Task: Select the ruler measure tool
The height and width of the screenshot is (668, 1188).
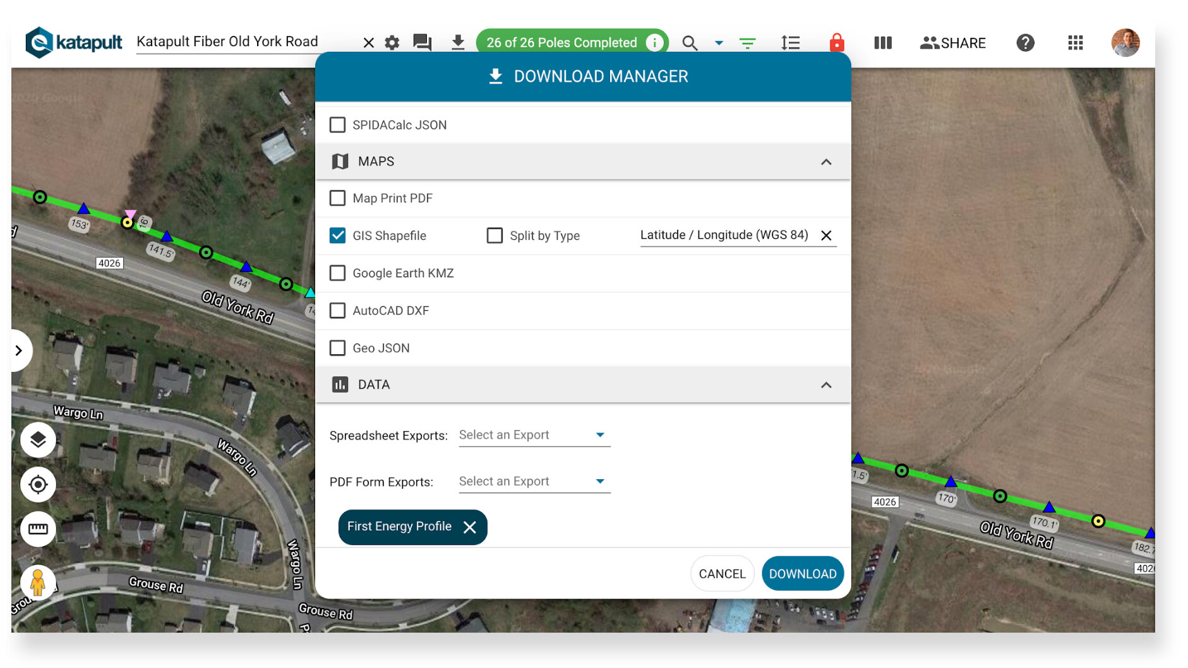Action: pyautogui.click(x=38, y=529)
